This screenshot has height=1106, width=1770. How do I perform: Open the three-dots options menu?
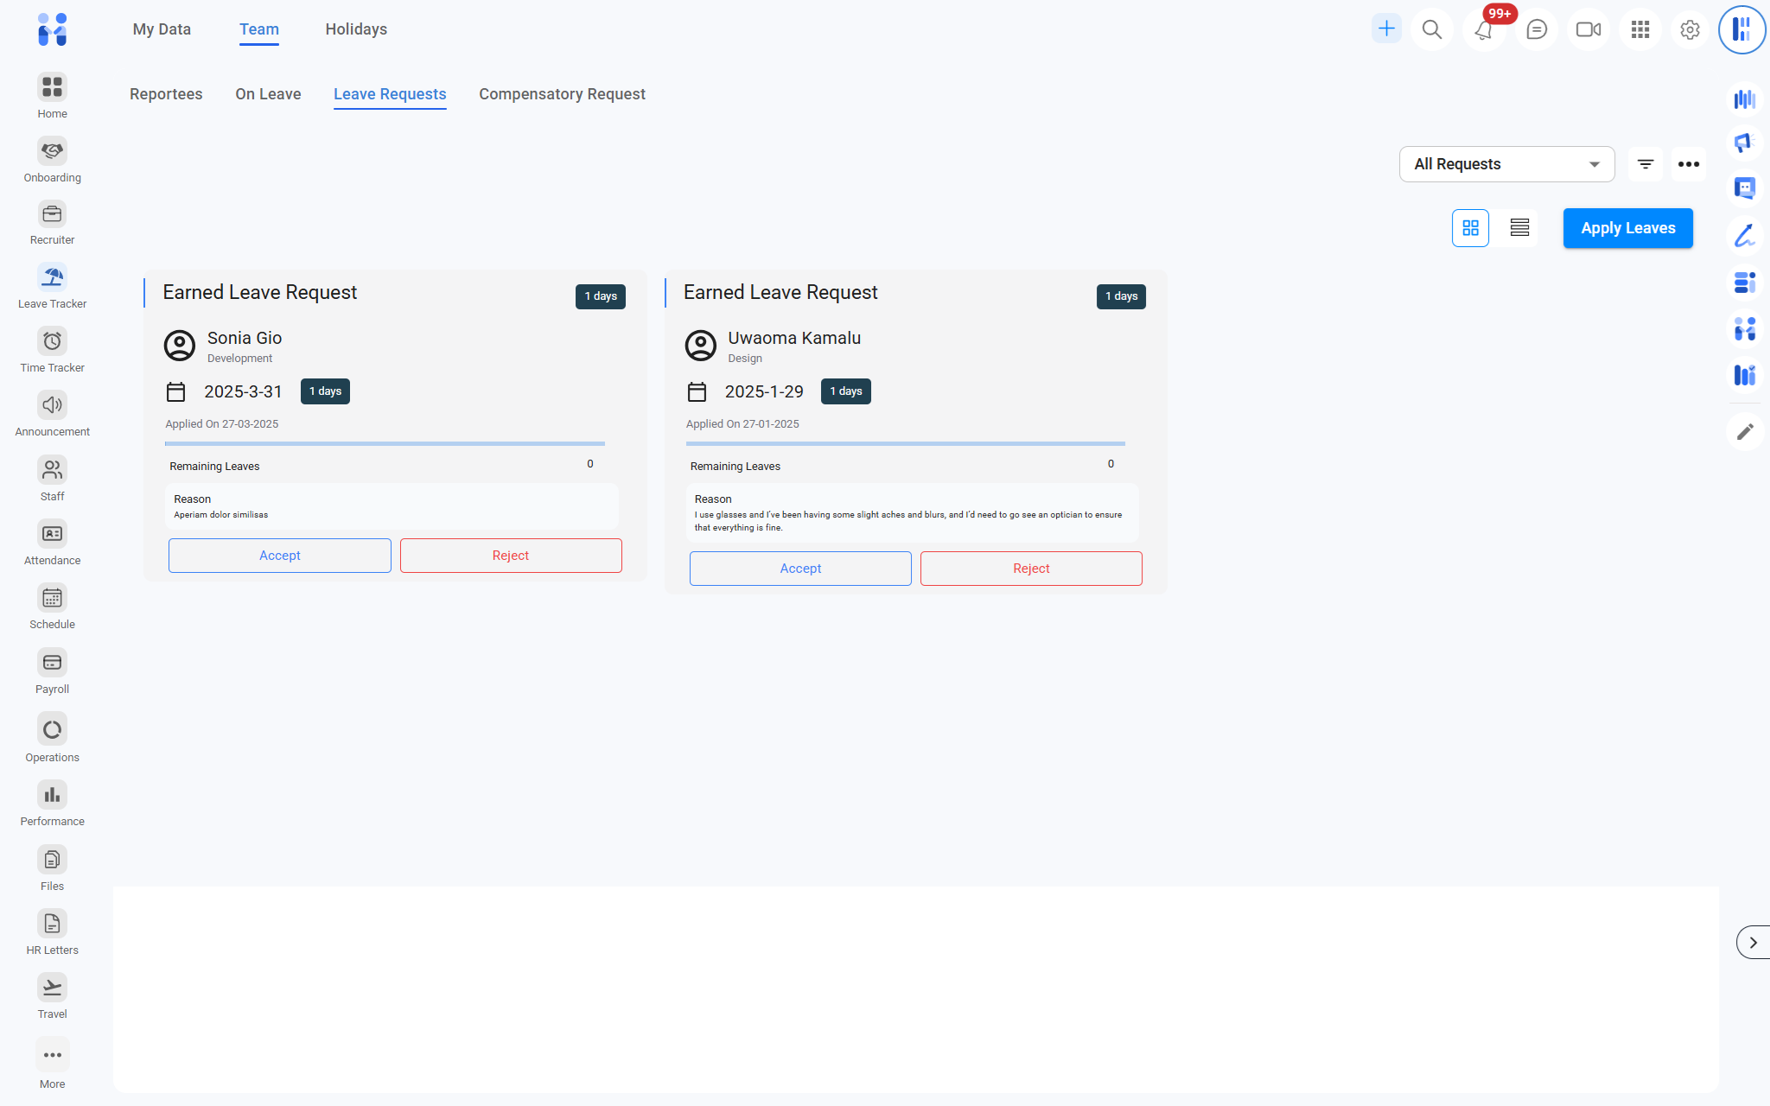pos(1689,164)
